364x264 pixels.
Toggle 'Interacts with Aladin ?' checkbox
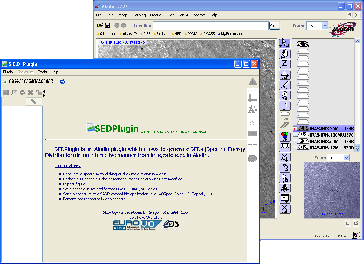pyautogui.click(x=5, y=82)
